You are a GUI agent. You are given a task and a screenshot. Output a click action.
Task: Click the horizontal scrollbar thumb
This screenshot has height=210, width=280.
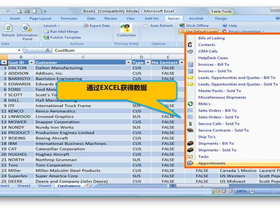[x=202, y=186]
